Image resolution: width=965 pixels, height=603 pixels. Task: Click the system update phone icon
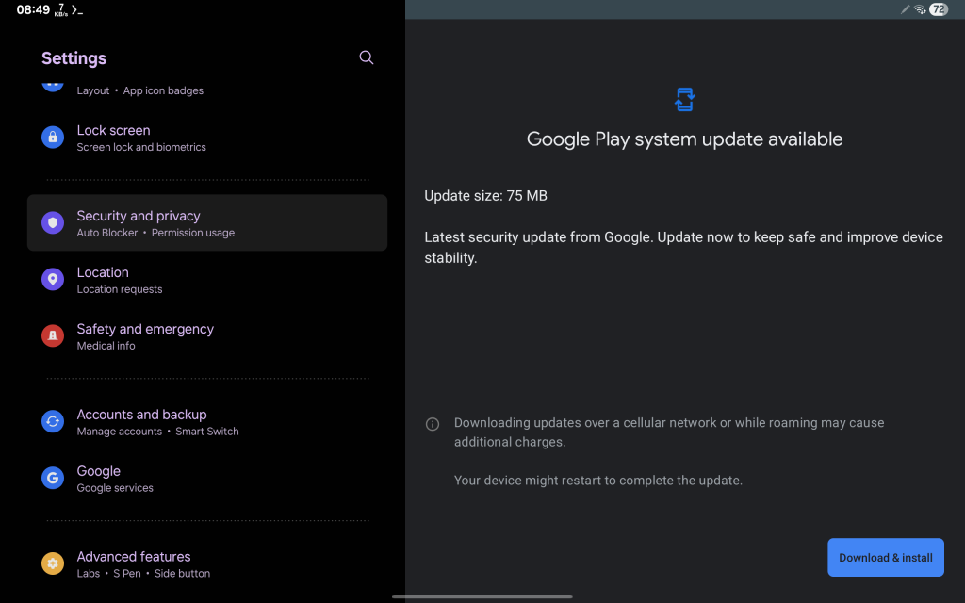click(x=684, y=99)
